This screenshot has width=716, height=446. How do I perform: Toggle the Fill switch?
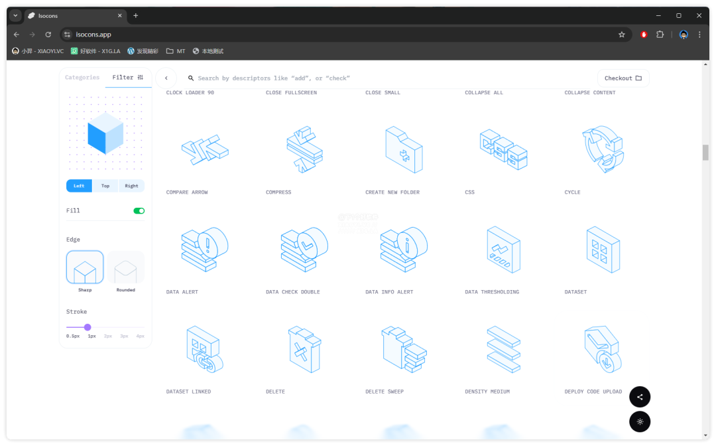139,210
